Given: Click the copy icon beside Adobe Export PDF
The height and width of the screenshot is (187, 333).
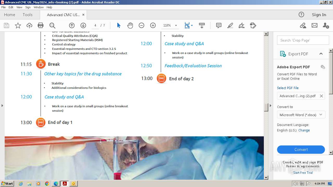Looking at the screenshot, I should pos(323,67).
